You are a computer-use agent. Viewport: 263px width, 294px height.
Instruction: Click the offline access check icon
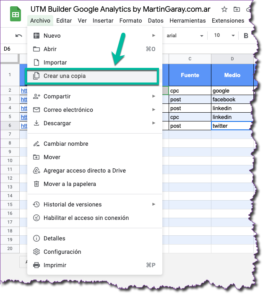click(x=36, y=218)
